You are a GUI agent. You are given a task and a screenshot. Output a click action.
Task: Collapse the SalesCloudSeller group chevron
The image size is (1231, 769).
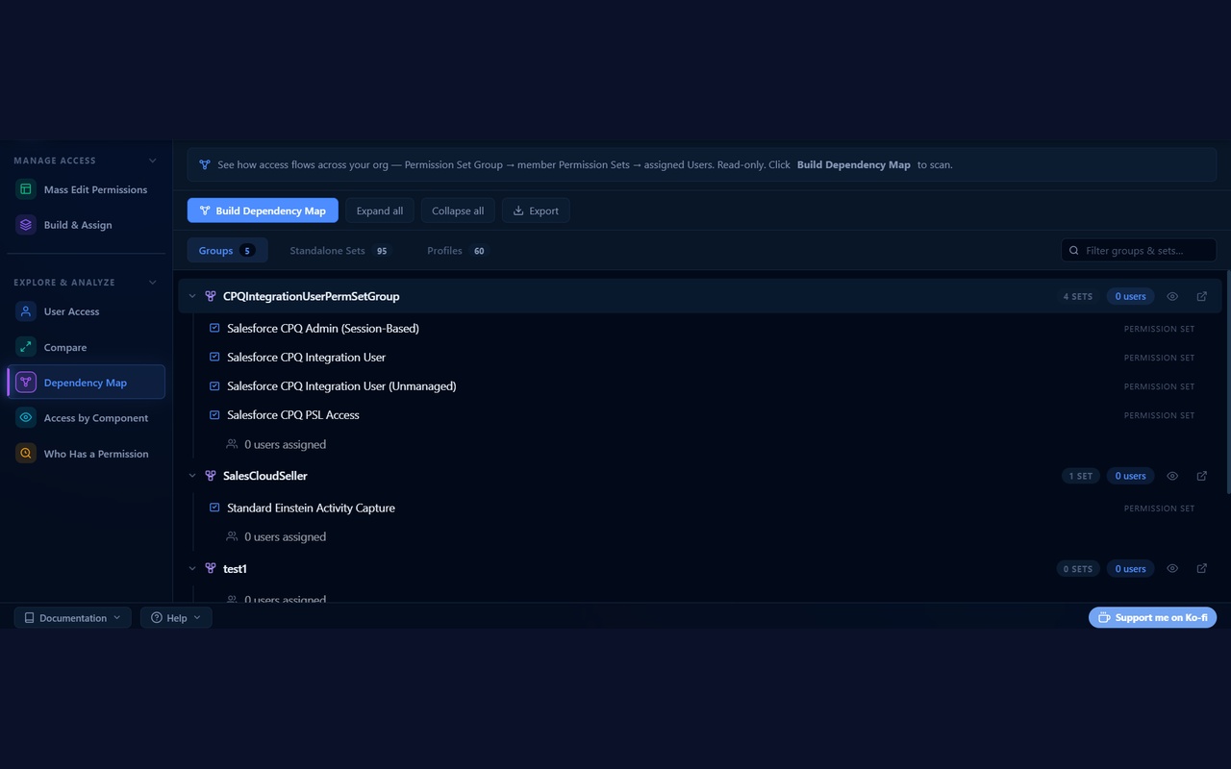coord(192,476)
